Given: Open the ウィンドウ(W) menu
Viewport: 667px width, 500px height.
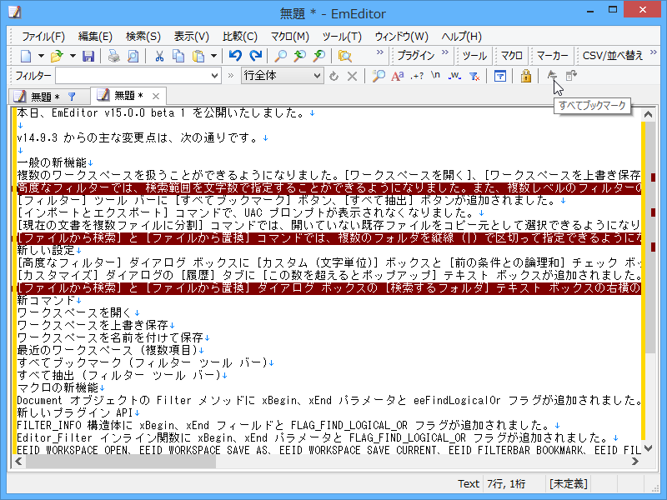Looking at the screenshot, I should [x=402, y=37].
